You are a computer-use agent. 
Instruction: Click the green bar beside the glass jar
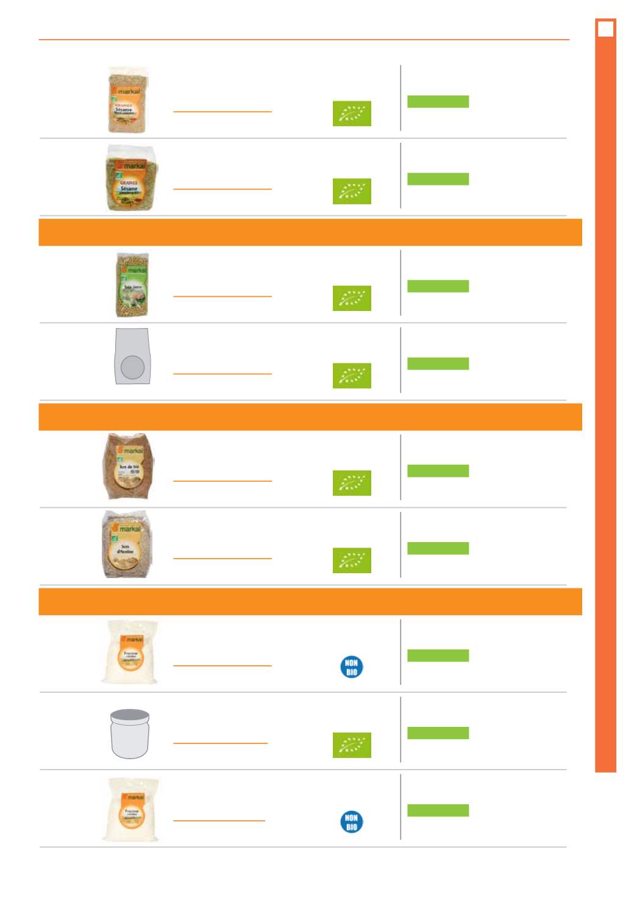click(x=438, y=733)
